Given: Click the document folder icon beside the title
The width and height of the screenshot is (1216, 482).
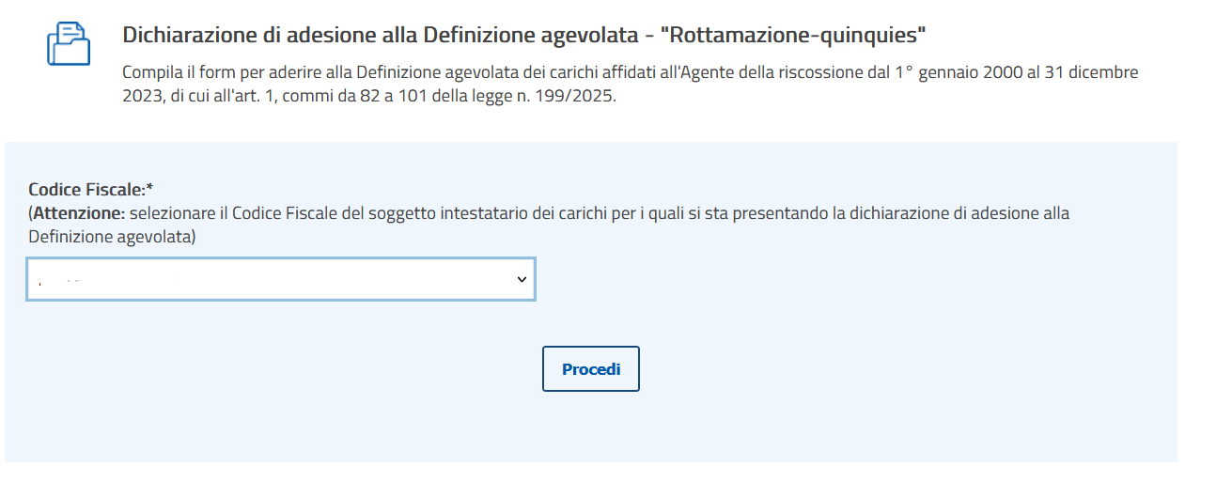Looking at the screenshot, I should pyautogui.click(x=69, y=45).
